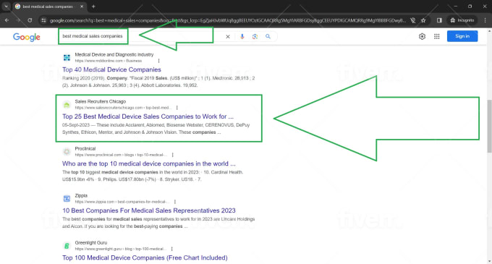View site information icon in address bar
Image resolution: width=492 pixels, height=264 pixels.
click(x=43, y=20)
